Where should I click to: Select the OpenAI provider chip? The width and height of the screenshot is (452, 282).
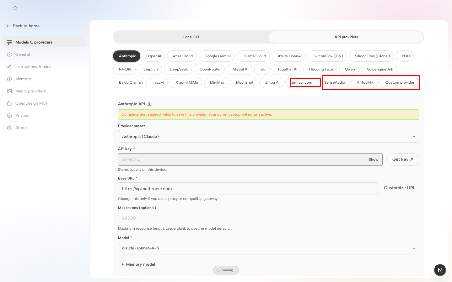click(x=154, y=56)
